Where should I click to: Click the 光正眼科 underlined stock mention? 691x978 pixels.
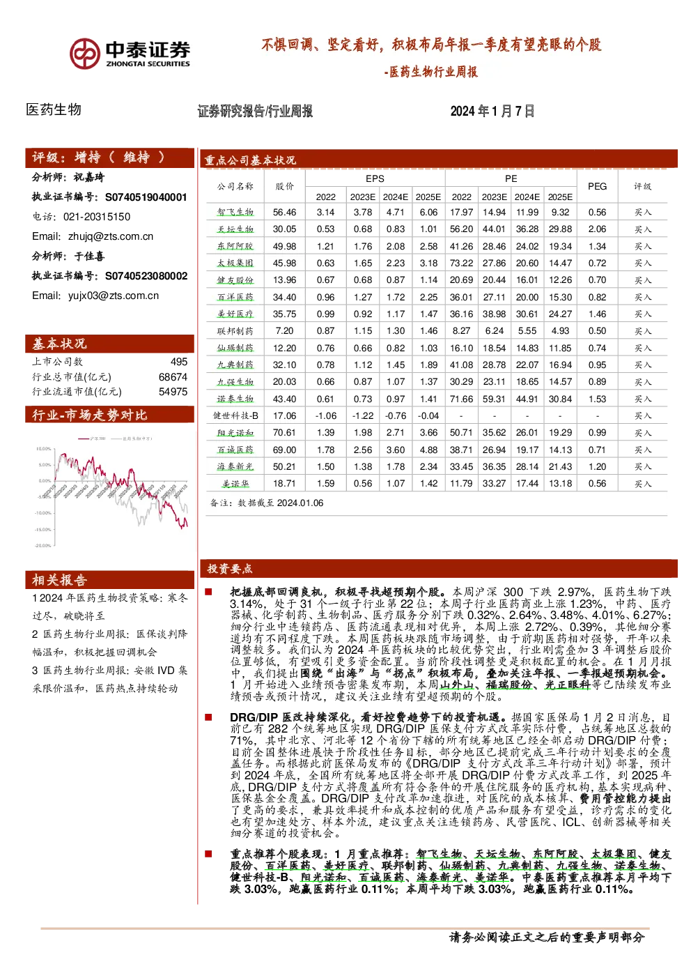pyautogui.click(x=567, y=685)
